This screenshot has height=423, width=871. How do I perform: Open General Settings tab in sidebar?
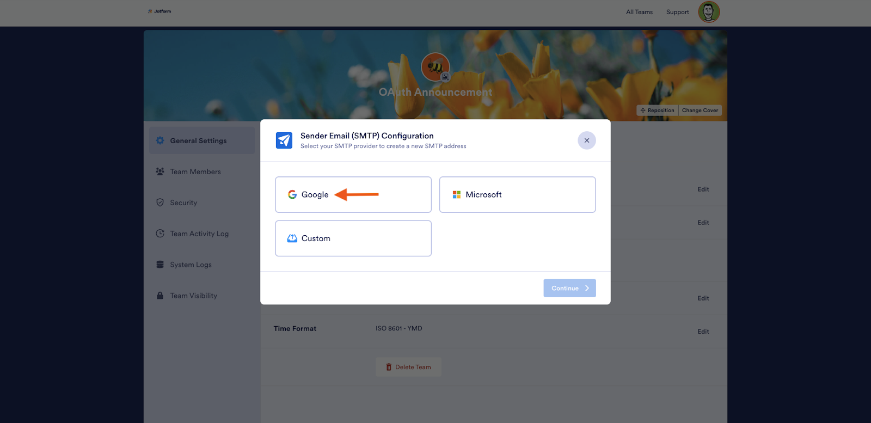pyautogui.click(x=202, y=140)
